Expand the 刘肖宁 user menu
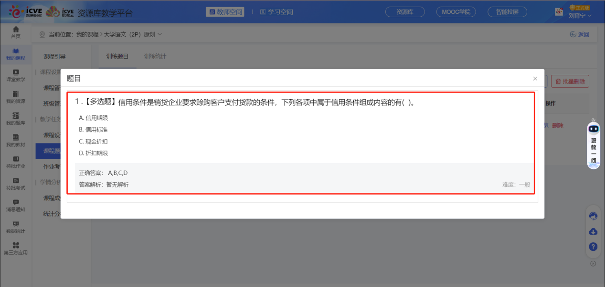This screenshot has width=605, height=287. click(x=580, y=15)
